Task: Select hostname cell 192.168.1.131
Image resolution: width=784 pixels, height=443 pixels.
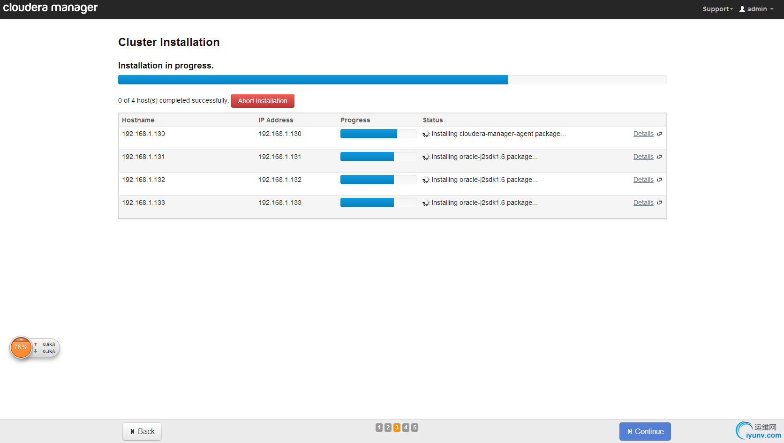Action: [x=143, y=157]
